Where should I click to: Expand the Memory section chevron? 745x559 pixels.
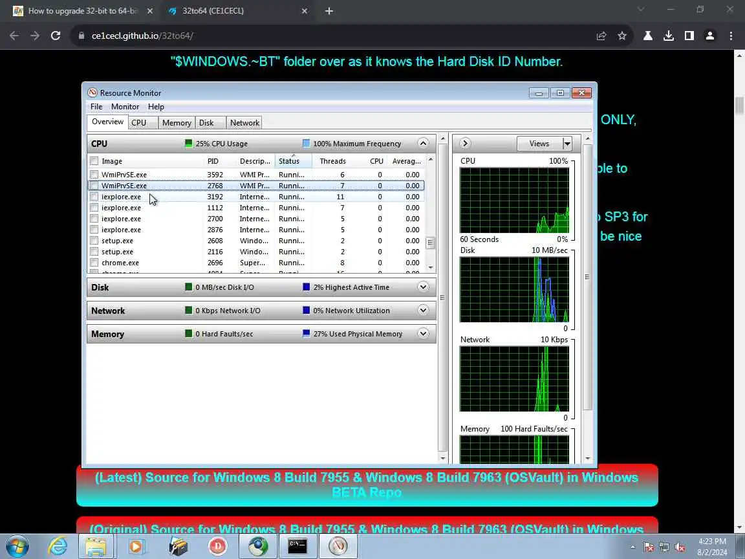pyautogui.click(x=423, y=334)
